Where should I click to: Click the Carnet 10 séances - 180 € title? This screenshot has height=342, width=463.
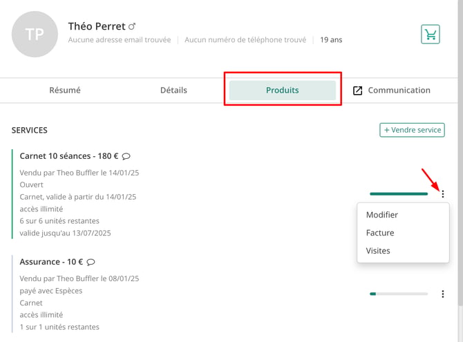point(69,156)
